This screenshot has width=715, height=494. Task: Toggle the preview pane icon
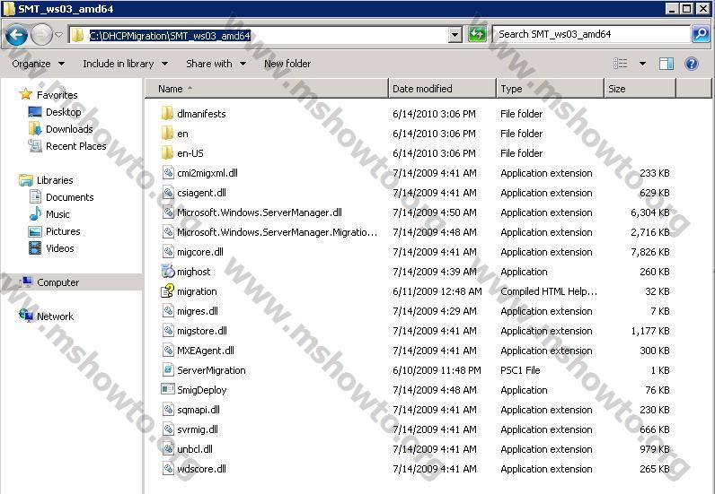(x=666, y=64)
